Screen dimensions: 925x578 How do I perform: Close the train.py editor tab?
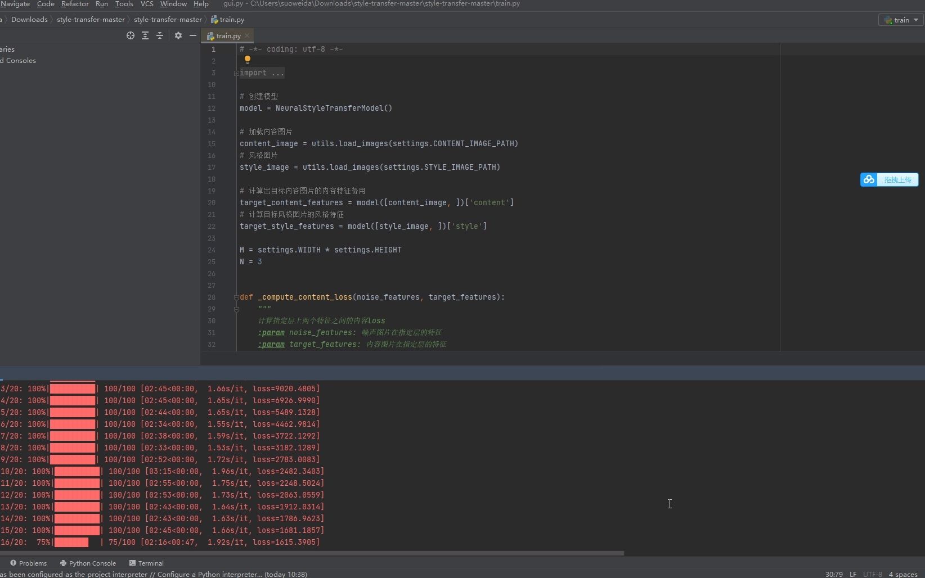tap(247, 35)
